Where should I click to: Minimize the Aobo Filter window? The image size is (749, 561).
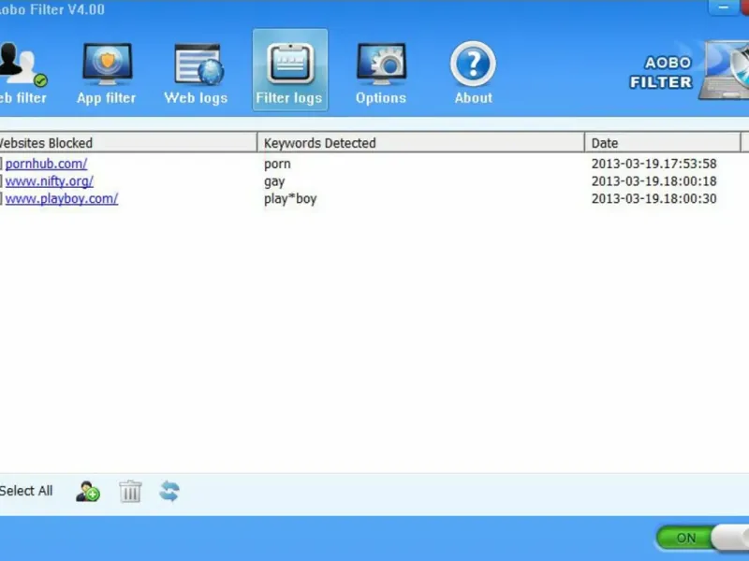(723, 7)
